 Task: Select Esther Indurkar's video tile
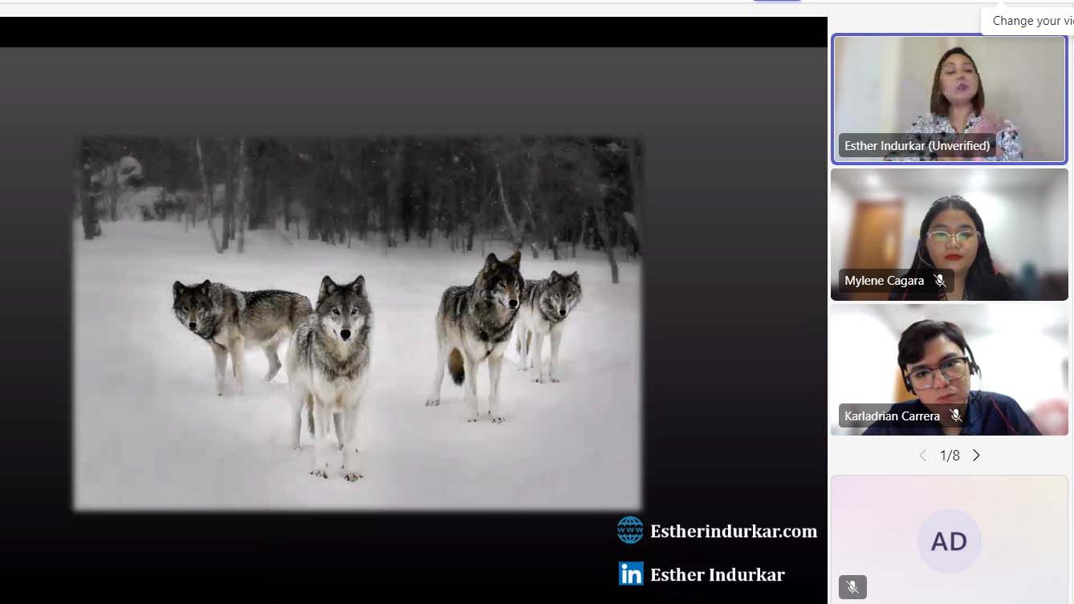coord(949,88)
